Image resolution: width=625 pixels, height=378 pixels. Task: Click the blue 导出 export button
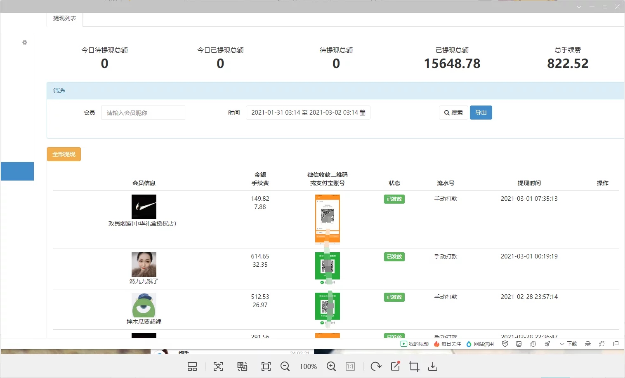click(x=481, y=113)
